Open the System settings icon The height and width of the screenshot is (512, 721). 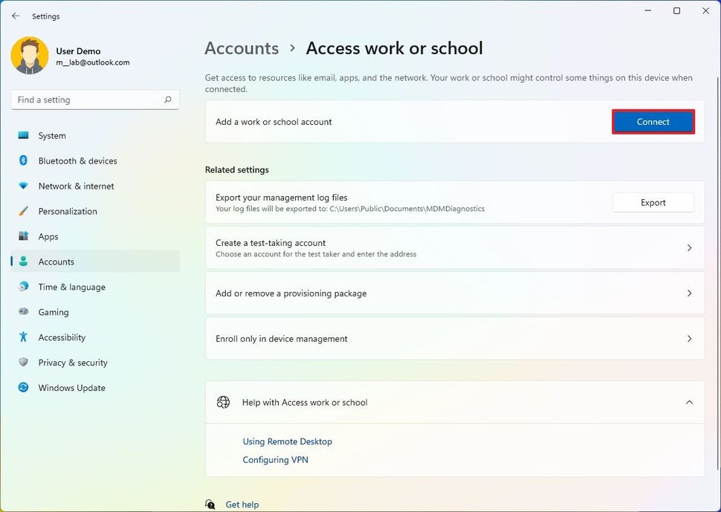[x=24, y=136]
